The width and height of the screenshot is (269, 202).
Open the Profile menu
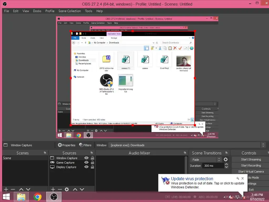coord(50,11)
